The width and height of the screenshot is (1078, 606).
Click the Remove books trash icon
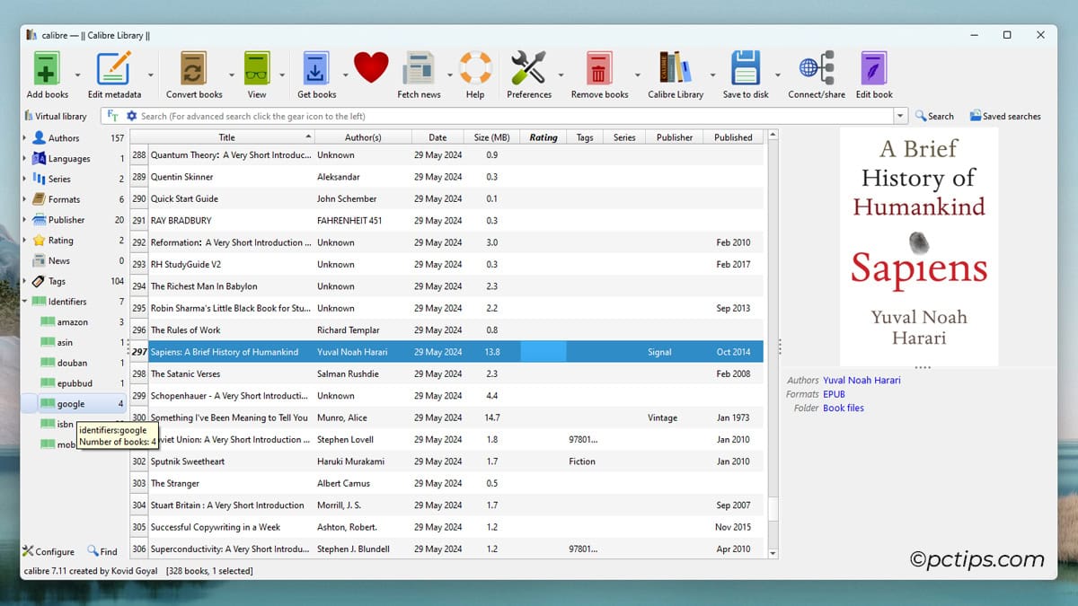[x=599, y=70]
